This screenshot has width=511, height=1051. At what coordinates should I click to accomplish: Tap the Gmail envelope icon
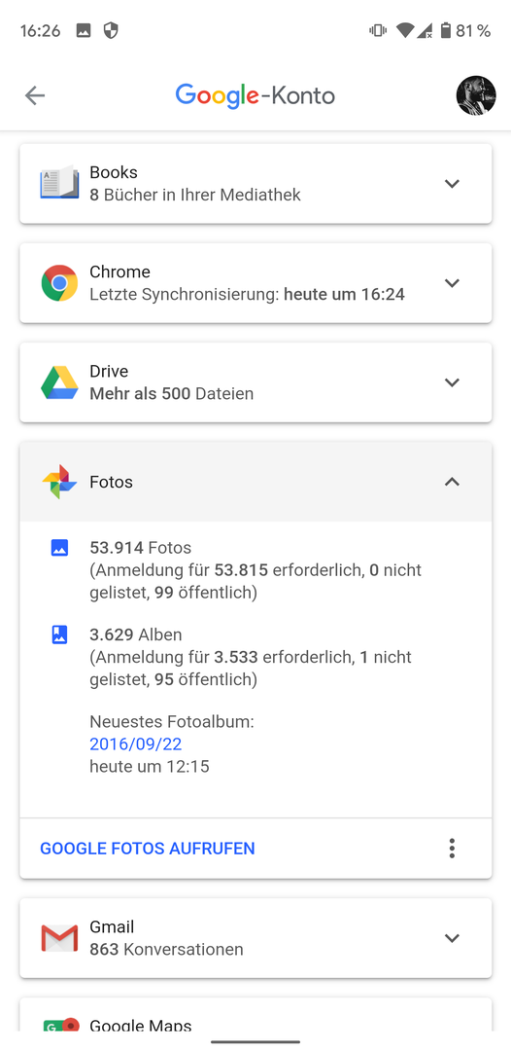click(x=59, y=938)
